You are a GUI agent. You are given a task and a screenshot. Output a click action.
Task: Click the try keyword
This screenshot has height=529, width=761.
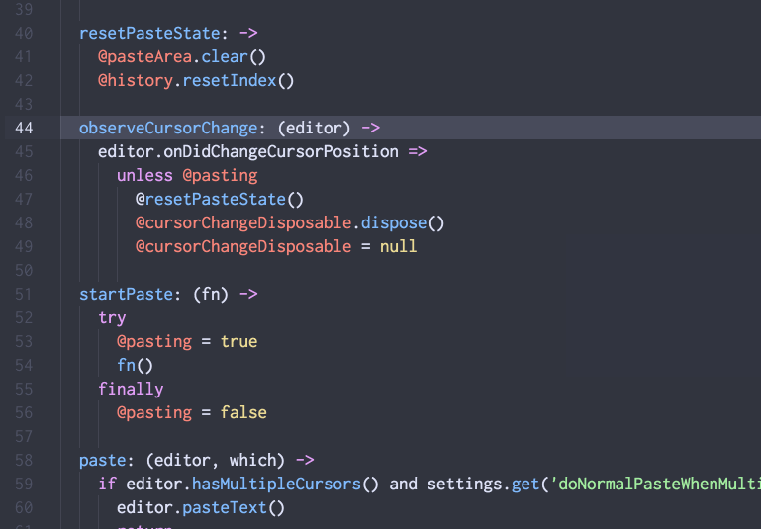coord(112,318)
